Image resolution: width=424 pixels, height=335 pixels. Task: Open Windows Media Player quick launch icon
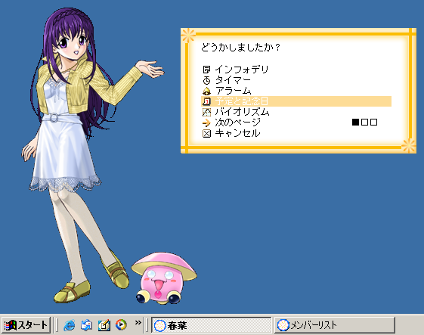121,324
